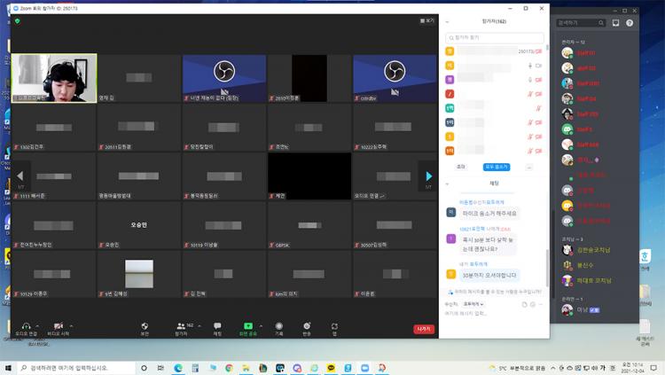Open the Reactions (반응) icon
This screenshot has height=375, width=665.
pyautogui.click(x=308, y=326)
